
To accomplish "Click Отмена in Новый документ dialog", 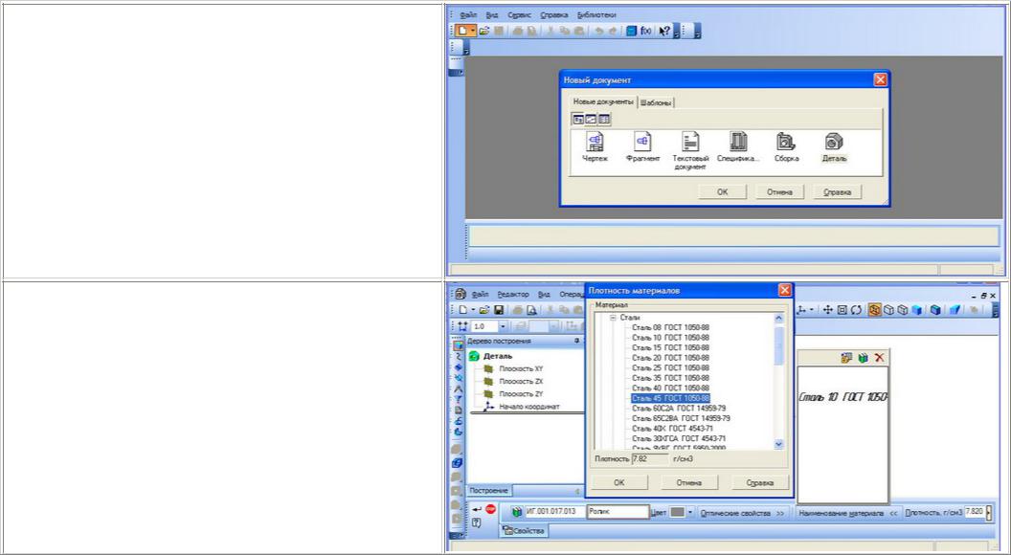I will click(779, 192).
